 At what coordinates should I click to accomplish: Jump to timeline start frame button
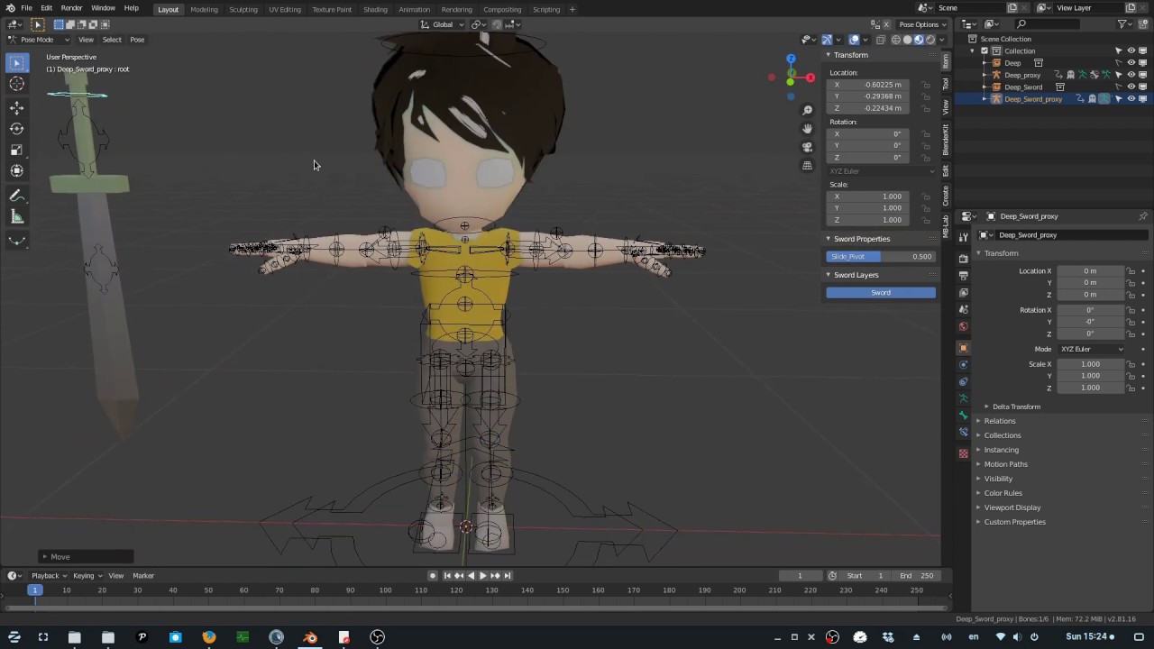[x=447, y=575]
